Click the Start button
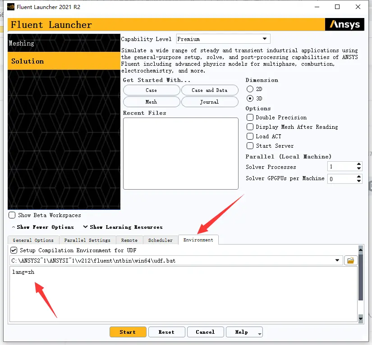Screen dimensions: 372x345 [128, 332]
